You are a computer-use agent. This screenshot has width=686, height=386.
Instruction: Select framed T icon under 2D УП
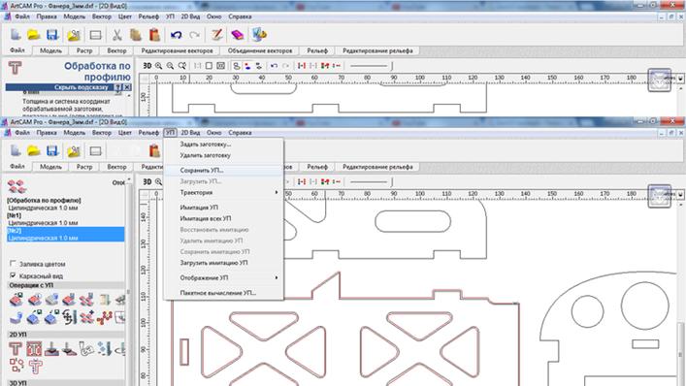click(34, 348)
